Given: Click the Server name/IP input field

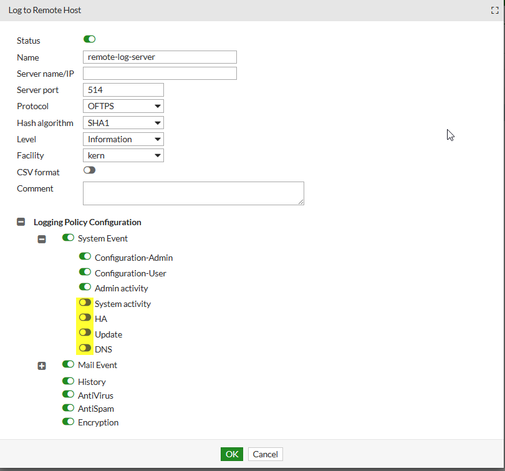Looking at the screenshot, I should pyautogui.click(x=160, y=73).
